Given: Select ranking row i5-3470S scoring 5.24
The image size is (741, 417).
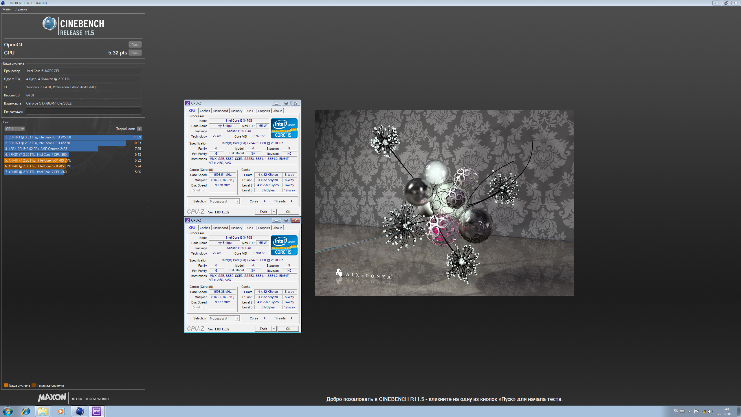Looking at the screenshot, I should tap(73, 166).
